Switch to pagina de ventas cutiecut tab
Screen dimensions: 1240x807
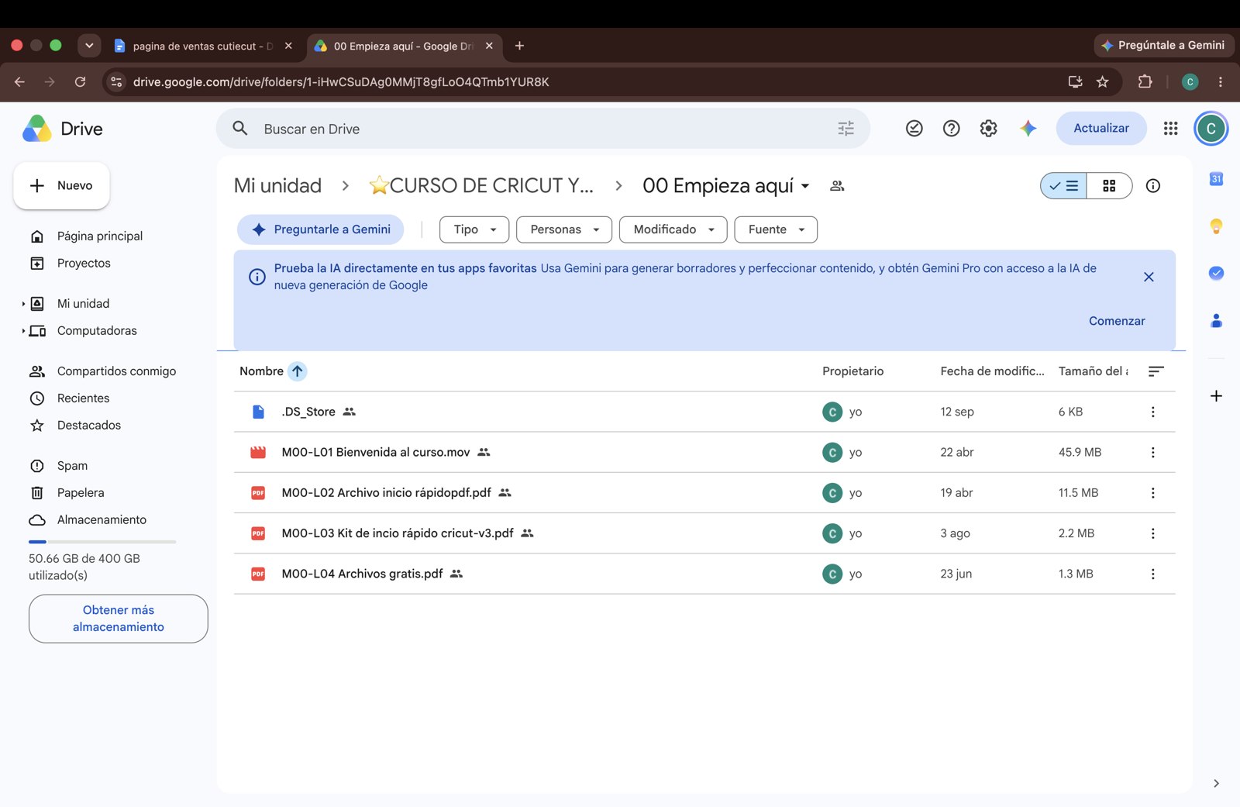click(203, 46)
